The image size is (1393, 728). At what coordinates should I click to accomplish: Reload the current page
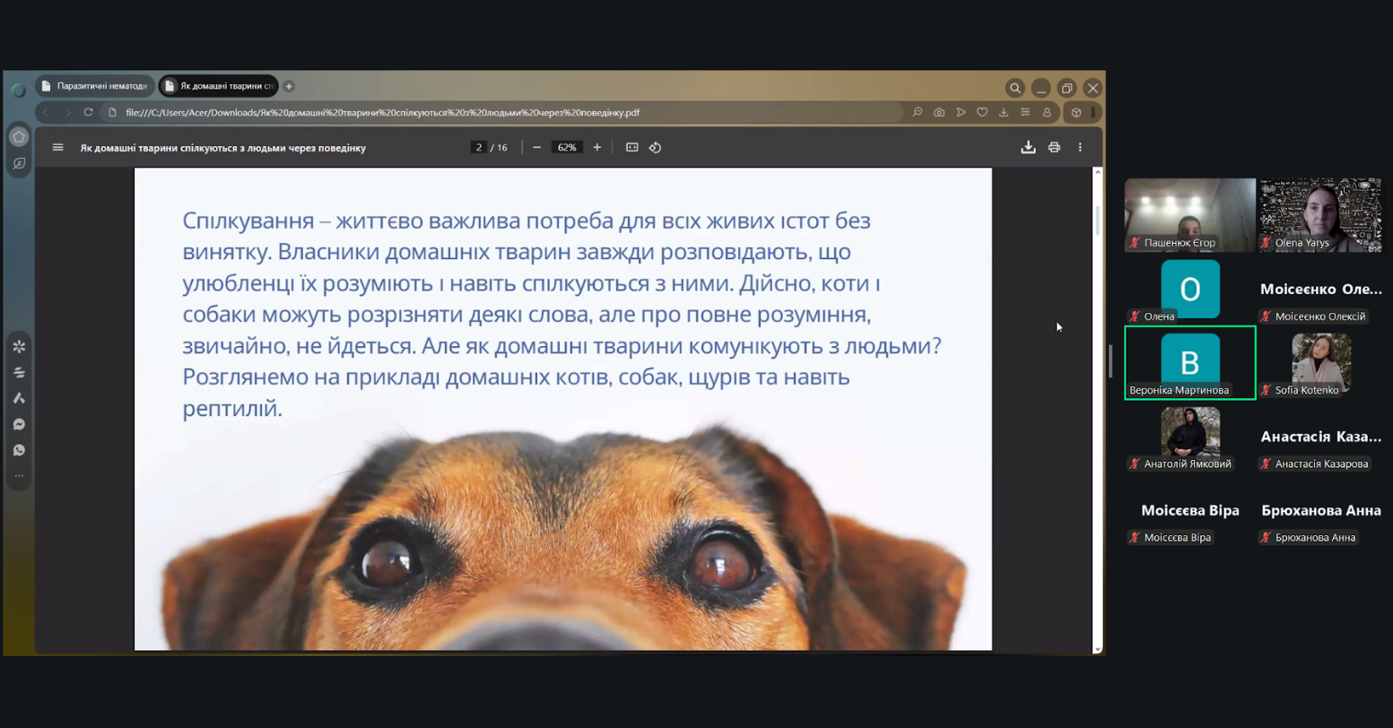[88, 112]
